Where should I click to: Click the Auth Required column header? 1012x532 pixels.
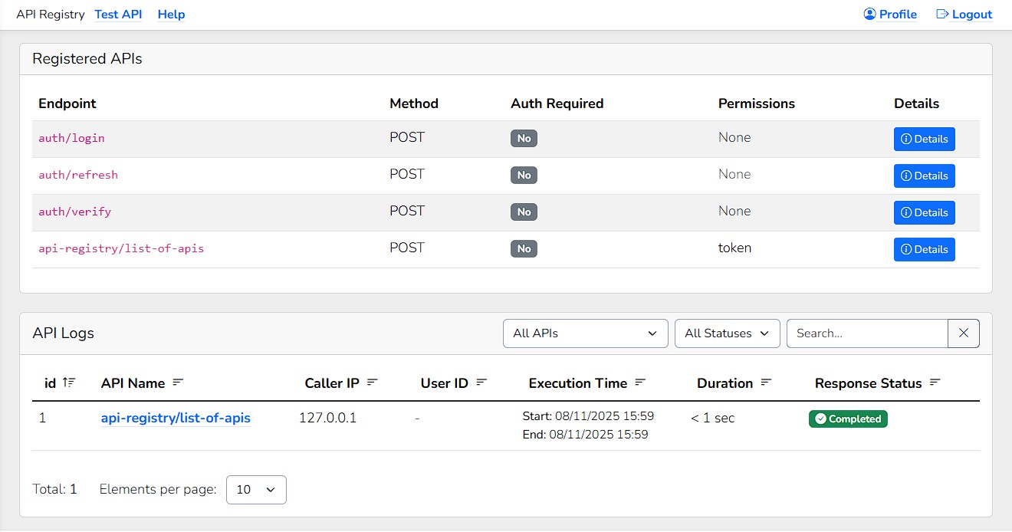[557, 103]
